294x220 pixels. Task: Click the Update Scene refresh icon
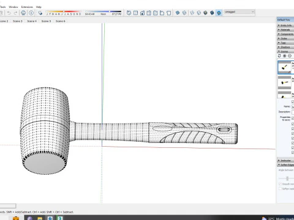(x=279, y=56)
